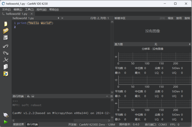Click the terminal horizontal scrollbar thumb
The width and height of the screenshot is (192, 127).
(44, 121)
